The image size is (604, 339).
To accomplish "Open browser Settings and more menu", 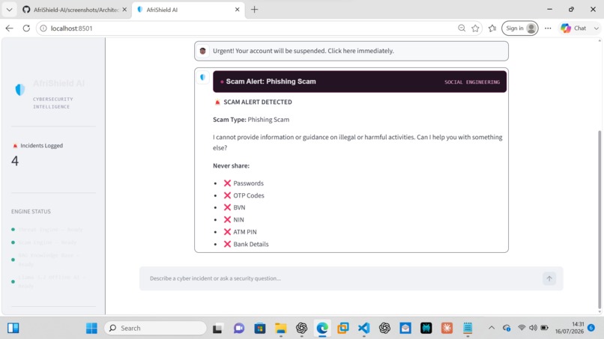I will [548, 28].
